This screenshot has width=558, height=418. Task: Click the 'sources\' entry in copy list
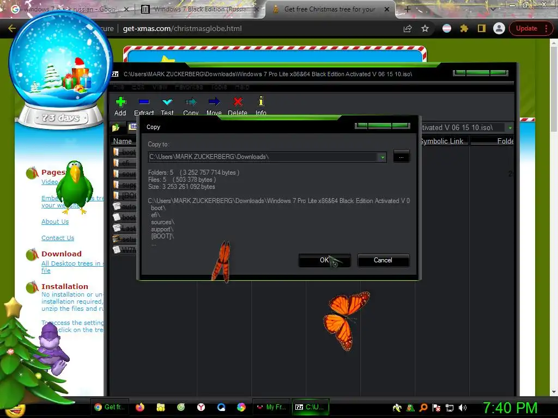162,222
